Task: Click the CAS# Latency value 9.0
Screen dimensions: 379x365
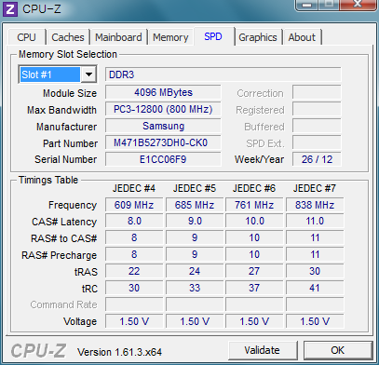Action: pos(195,222)
